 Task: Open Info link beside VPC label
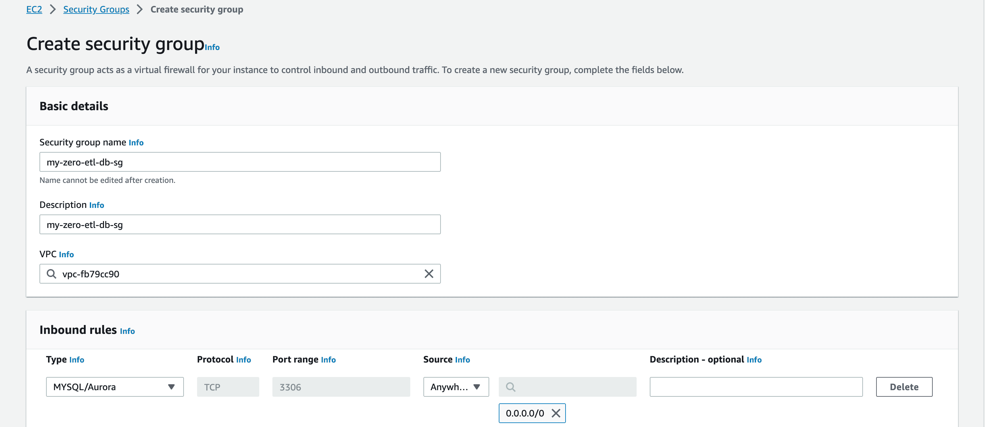[66, 254]
